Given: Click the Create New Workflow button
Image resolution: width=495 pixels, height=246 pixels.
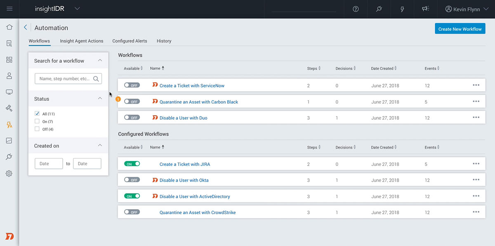Looking at the screenshot, I should (460, 28).
